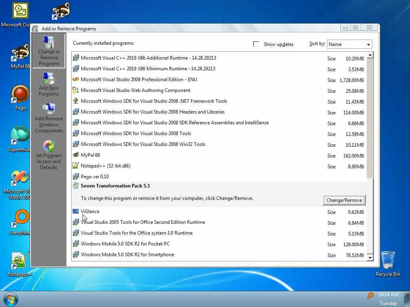Enable the Show updates checkbox

(256, 44)
